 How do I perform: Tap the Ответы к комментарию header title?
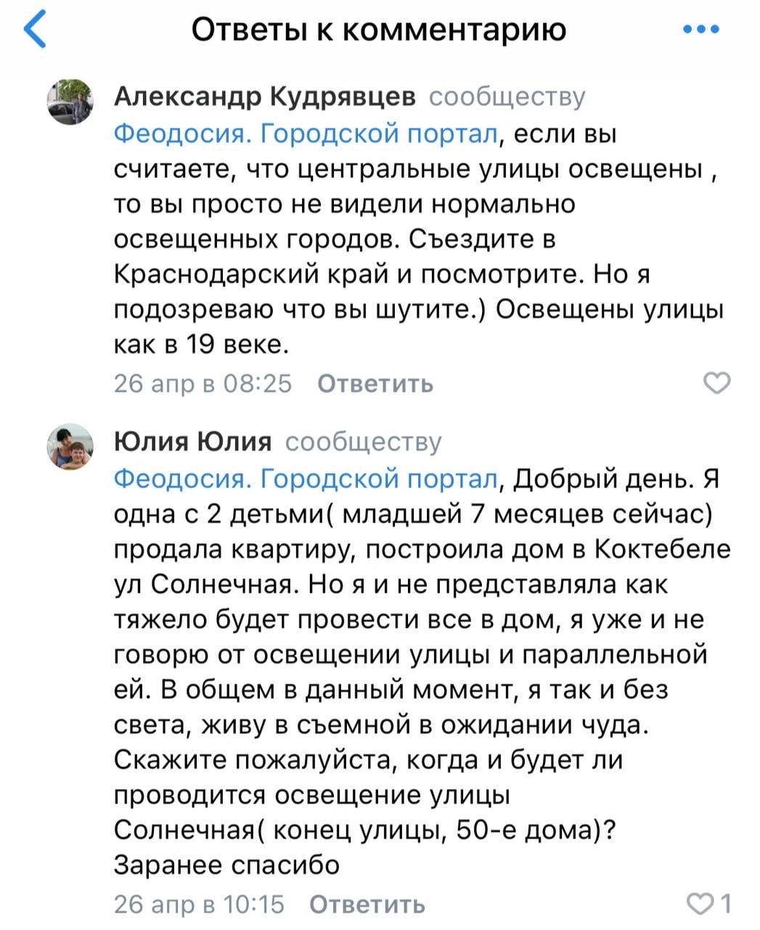coord(379,29)
